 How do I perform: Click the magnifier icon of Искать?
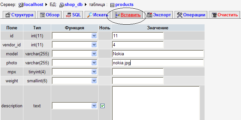pyautogui.click(x=90, y=15)
